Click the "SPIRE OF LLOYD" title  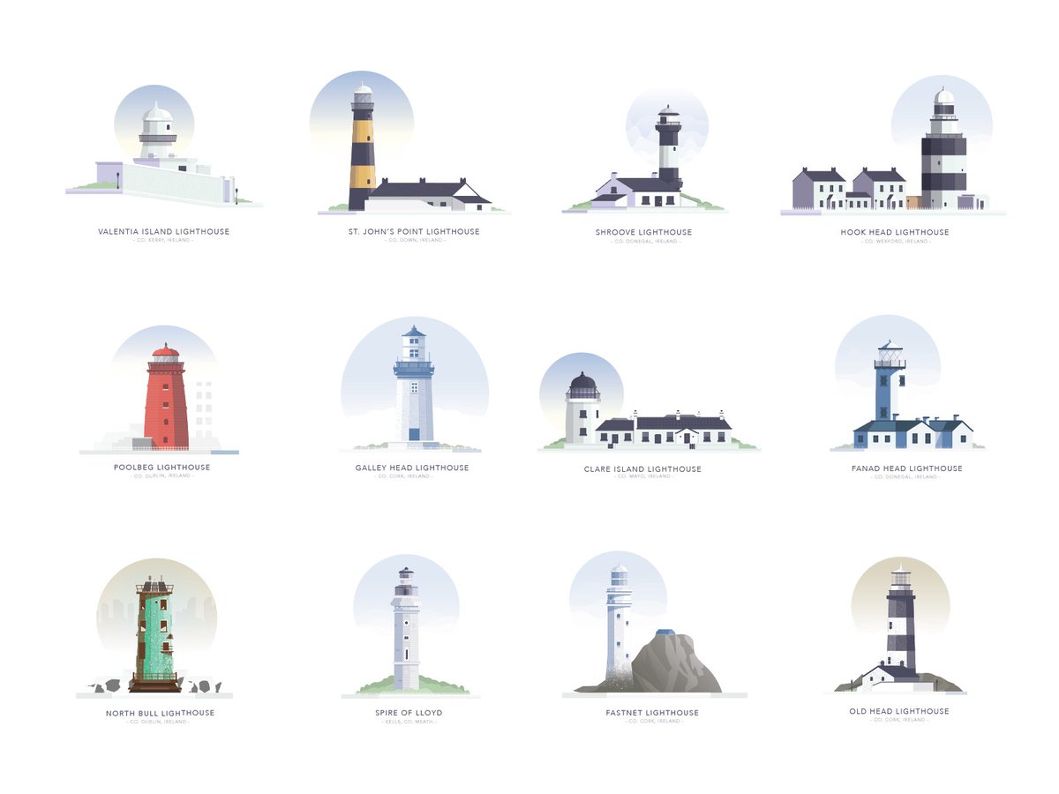[x=409, y=712]
